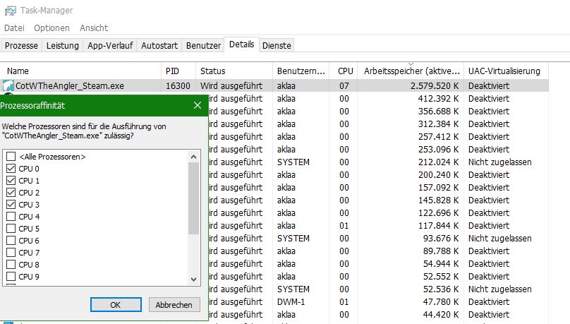
Task: Uncheck the CPU 2 checkbox
Action: pyautogui.click(x=11, y=193)
